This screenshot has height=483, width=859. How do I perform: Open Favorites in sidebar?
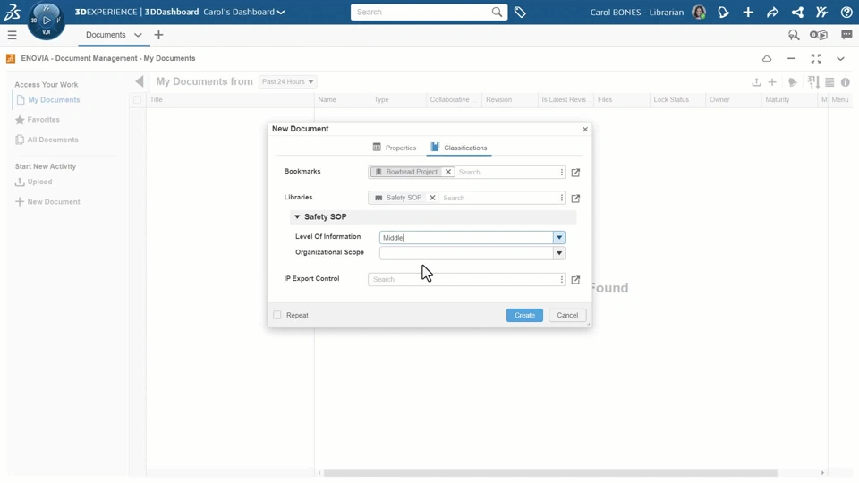point(43,119)
